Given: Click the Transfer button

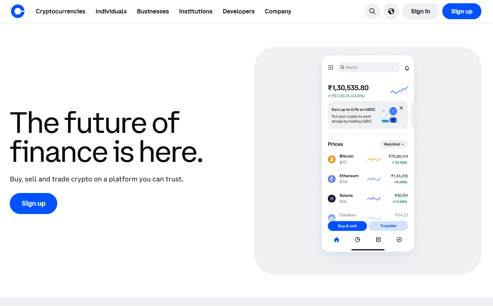Looking at the screenshot, I should click(388, 226).
